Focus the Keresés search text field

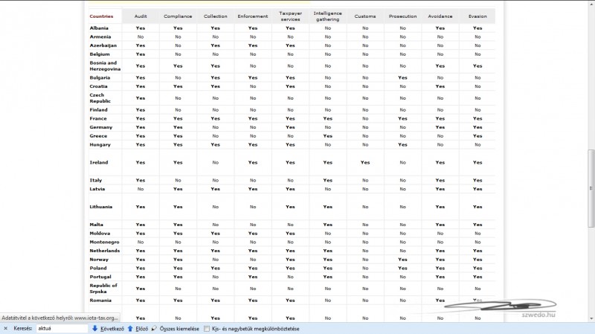[61, 328]
